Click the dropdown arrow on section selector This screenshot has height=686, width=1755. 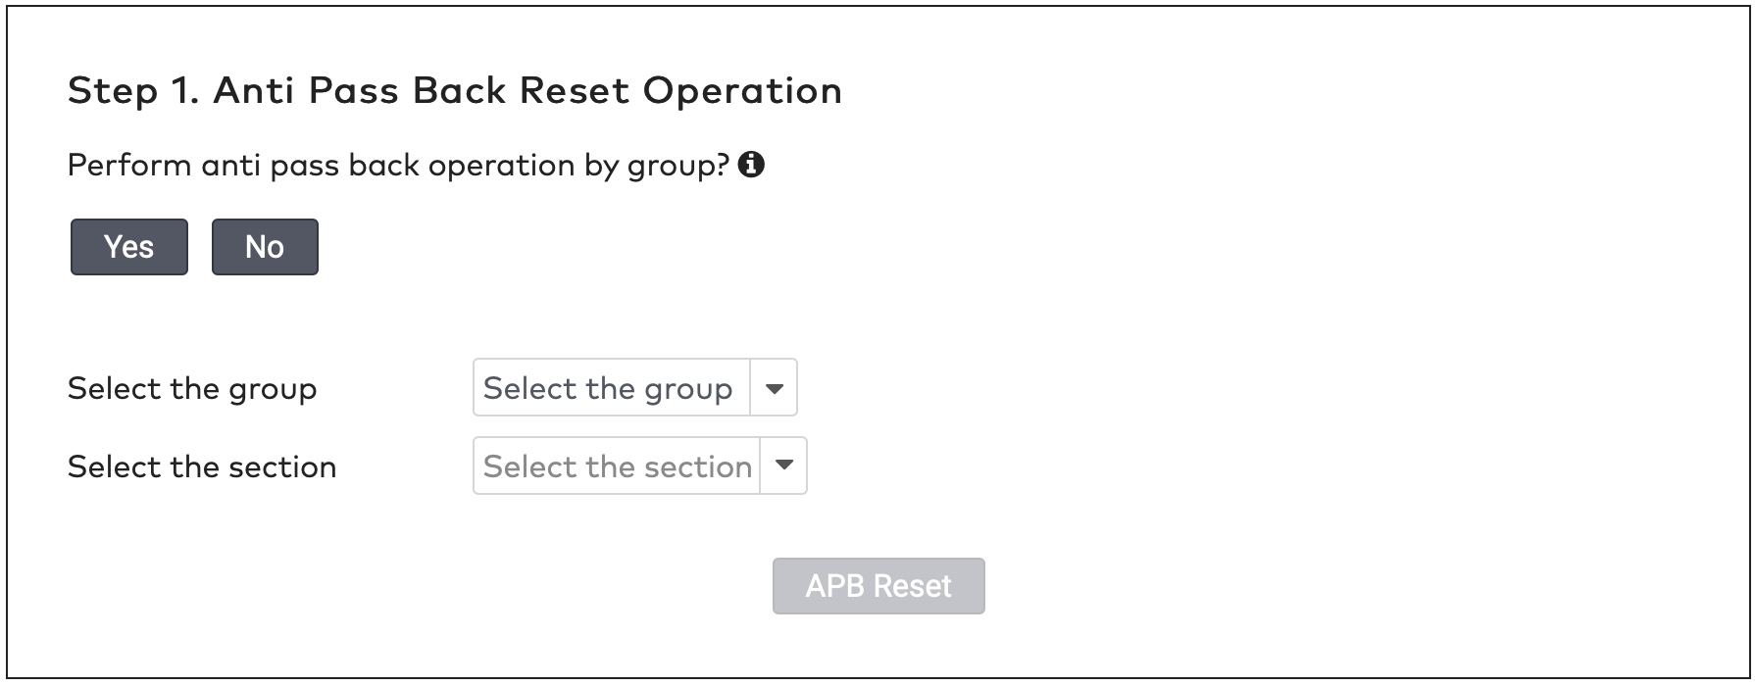(x=782, y=465)
